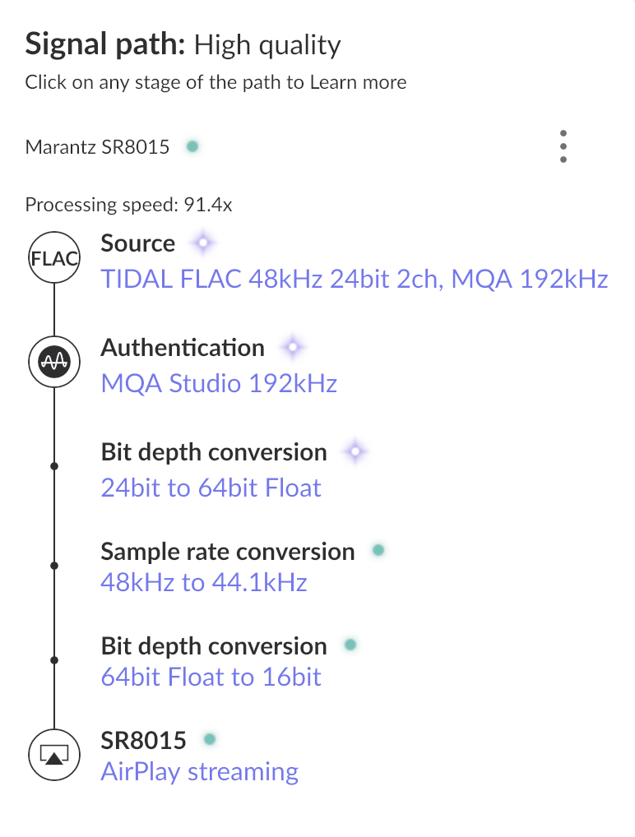Open the three-dot options menu
This screenshot has height=837, width=635.
click(x=563, y=146)
